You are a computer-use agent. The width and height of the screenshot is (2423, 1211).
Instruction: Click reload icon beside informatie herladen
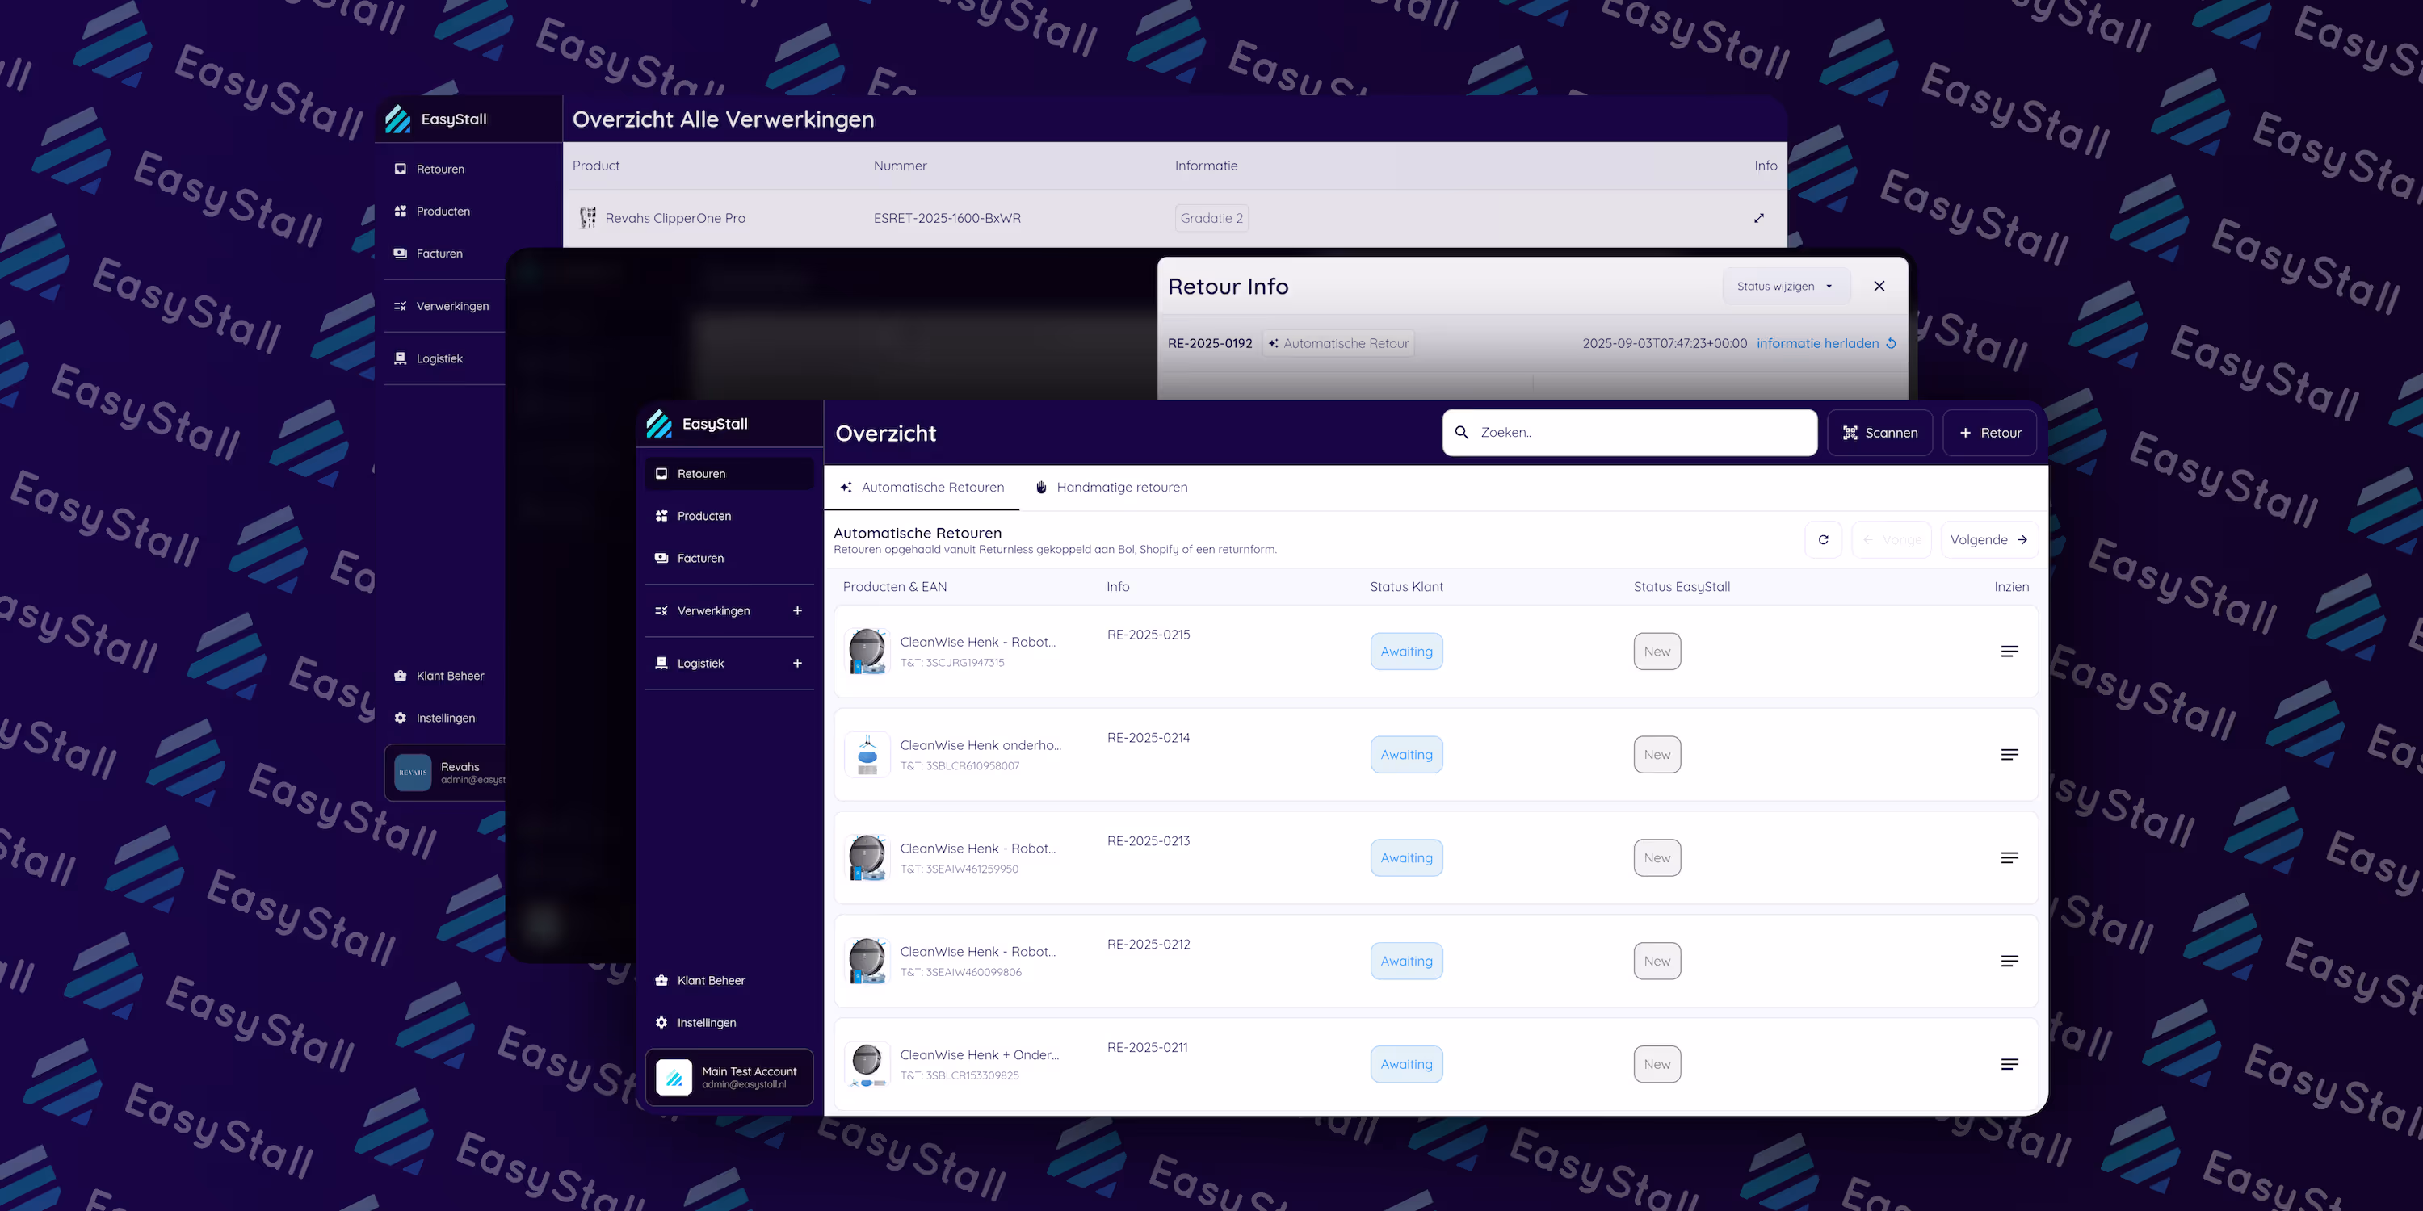(1892, 343)
